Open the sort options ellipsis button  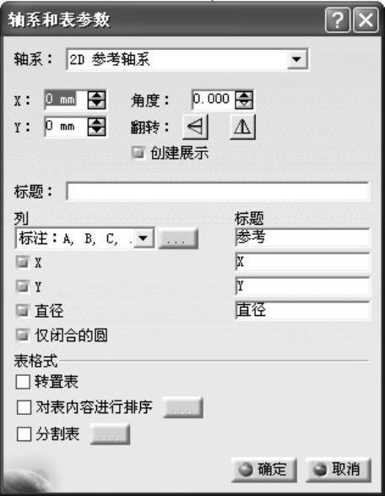tap(182, 407)
